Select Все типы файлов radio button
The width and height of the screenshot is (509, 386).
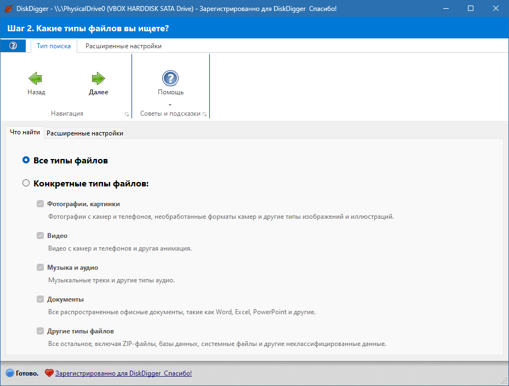click(x=26, y=160)
